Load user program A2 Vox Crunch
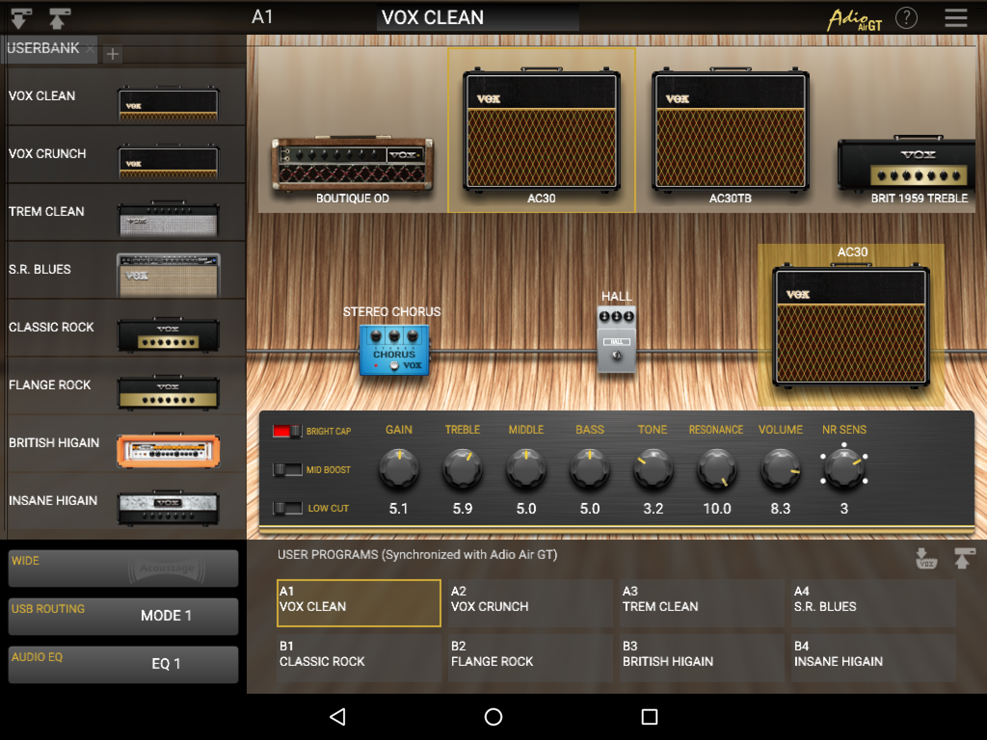The image size is (987, 740). pyautogui.click(x=530, y=603)
